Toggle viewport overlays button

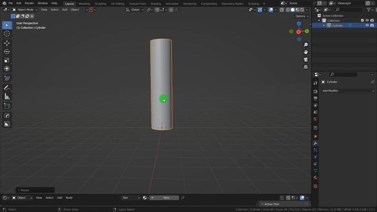[x=271, y=10]
